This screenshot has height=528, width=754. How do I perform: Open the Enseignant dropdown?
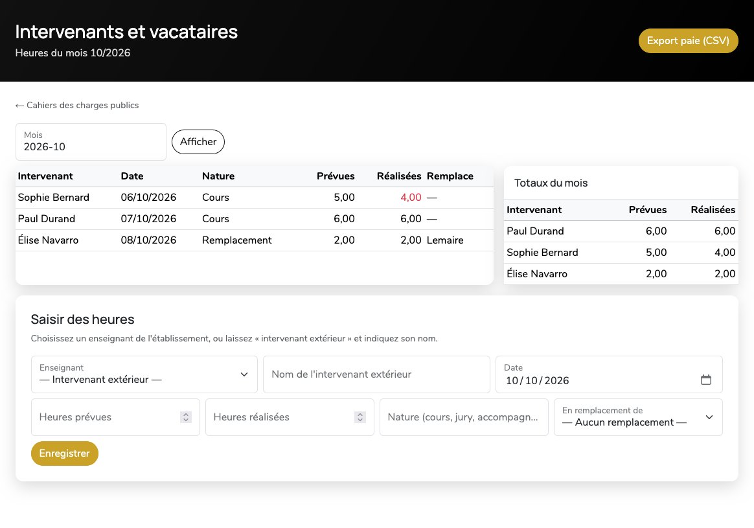point(144,374)
